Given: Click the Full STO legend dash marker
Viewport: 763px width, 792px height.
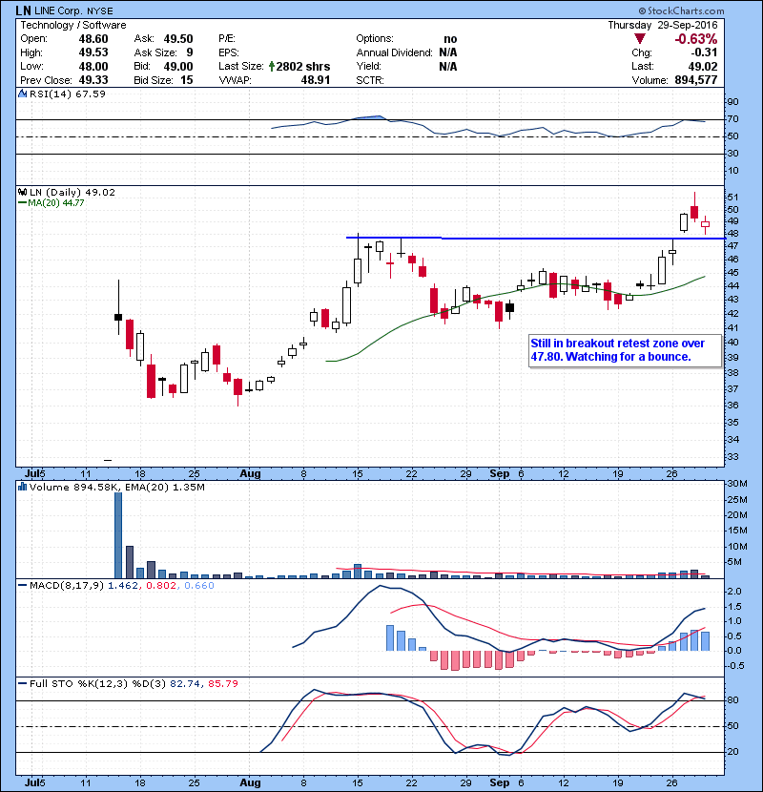Looking at the screenshot, I should tap(22, 683).
